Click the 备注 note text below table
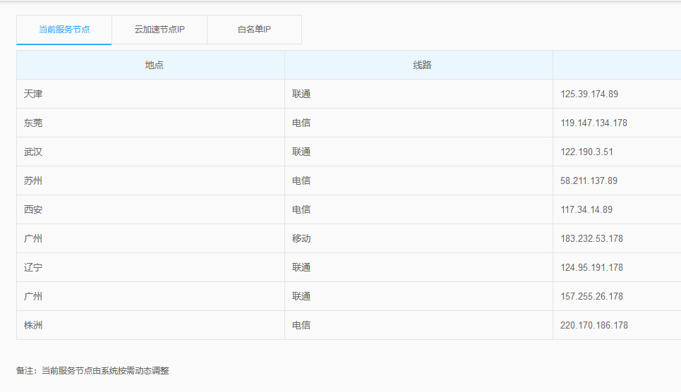681x392 pixels. [92, 370]
